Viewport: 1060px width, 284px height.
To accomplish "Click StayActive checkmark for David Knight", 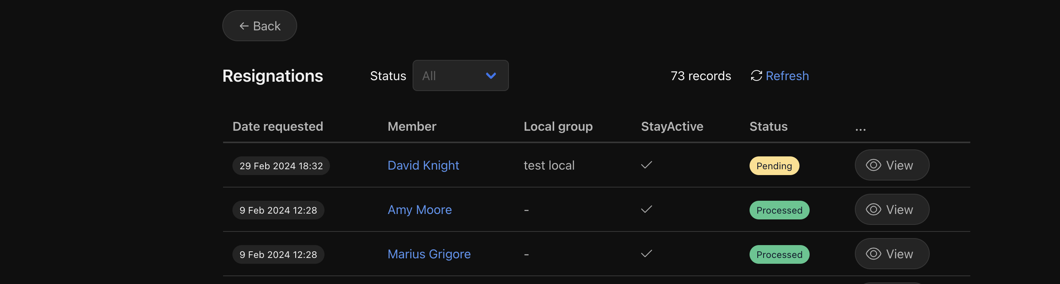I will (647, 165).
